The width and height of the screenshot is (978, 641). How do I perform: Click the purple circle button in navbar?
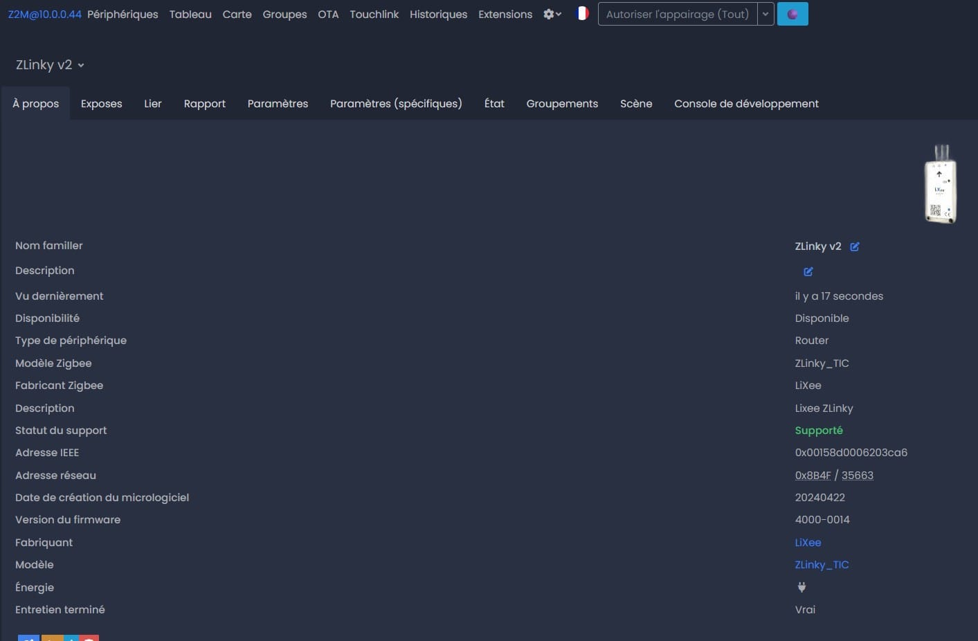(x=793, y=14)
